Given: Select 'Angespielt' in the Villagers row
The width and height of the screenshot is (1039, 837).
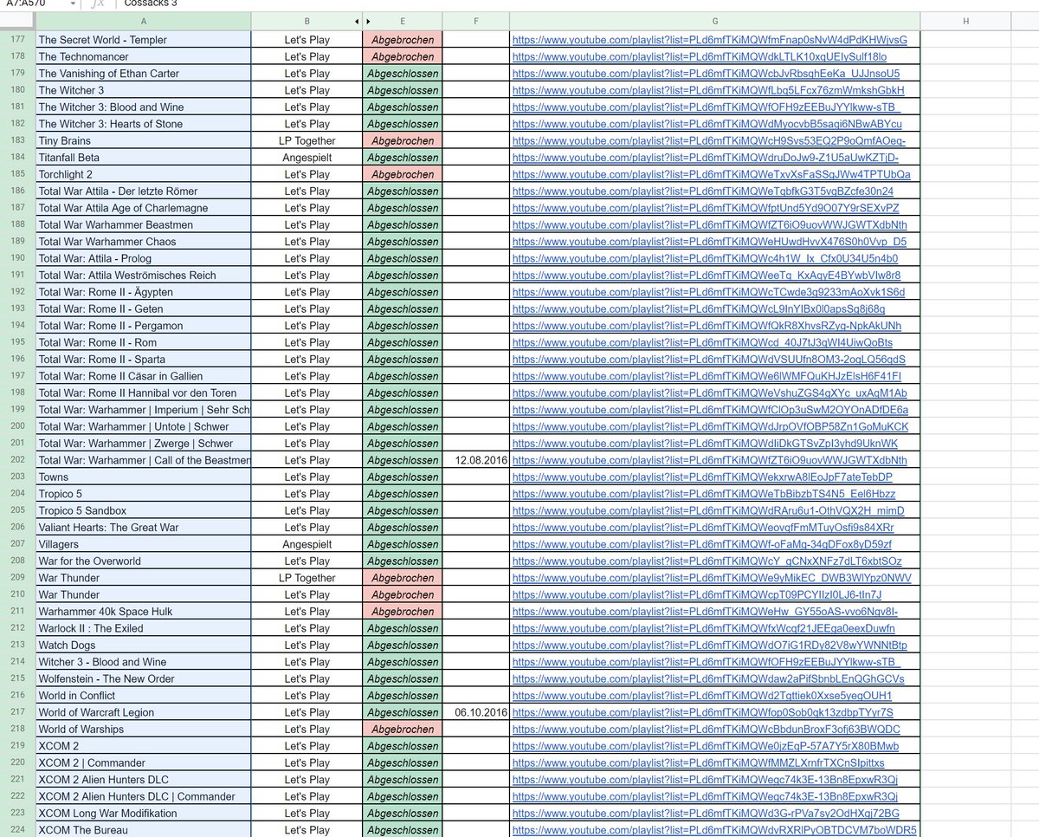Looking at the screenshot, I should click(307, 544).
